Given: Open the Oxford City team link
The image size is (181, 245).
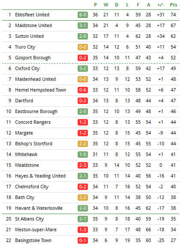Looking at the screenshot, I should click(27, 69).
